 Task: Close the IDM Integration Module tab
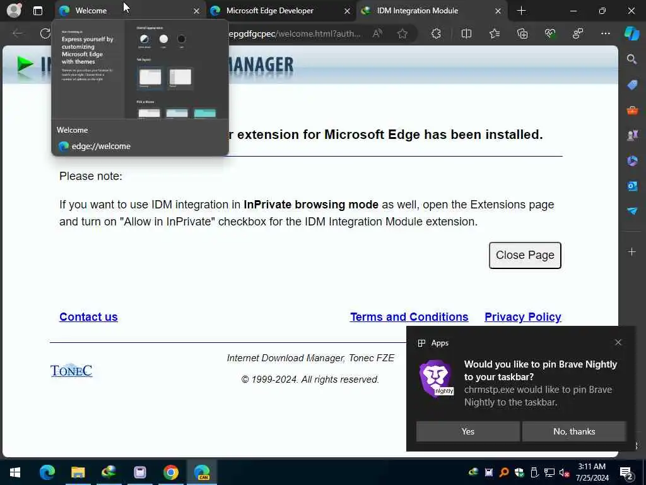(x=498, y=11)
